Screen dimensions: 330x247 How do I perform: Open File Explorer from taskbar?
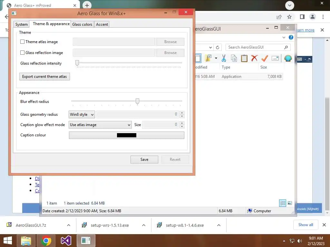click(x=26, y=241)
